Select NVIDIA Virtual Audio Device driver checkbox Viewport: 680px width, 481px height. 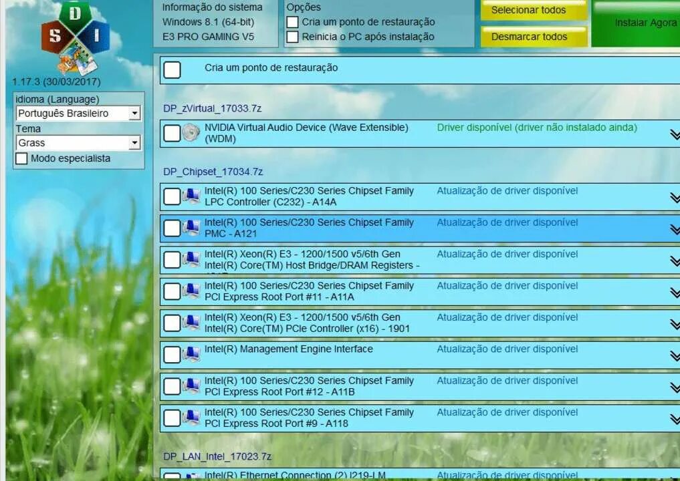[x=172, y=133]
